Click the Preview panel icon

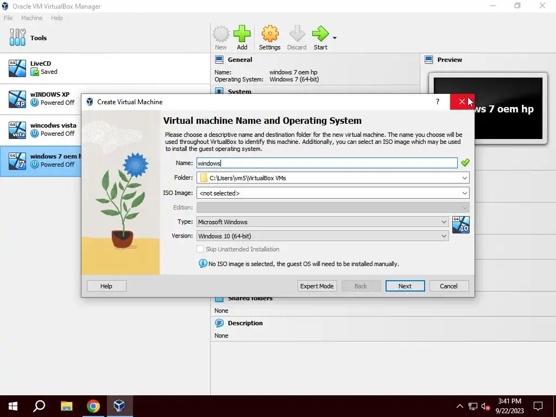429,60
